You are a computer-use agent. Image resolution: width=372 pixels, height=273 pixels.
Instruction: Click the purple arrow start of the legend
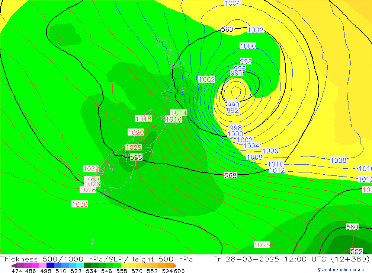coord(13,266)
